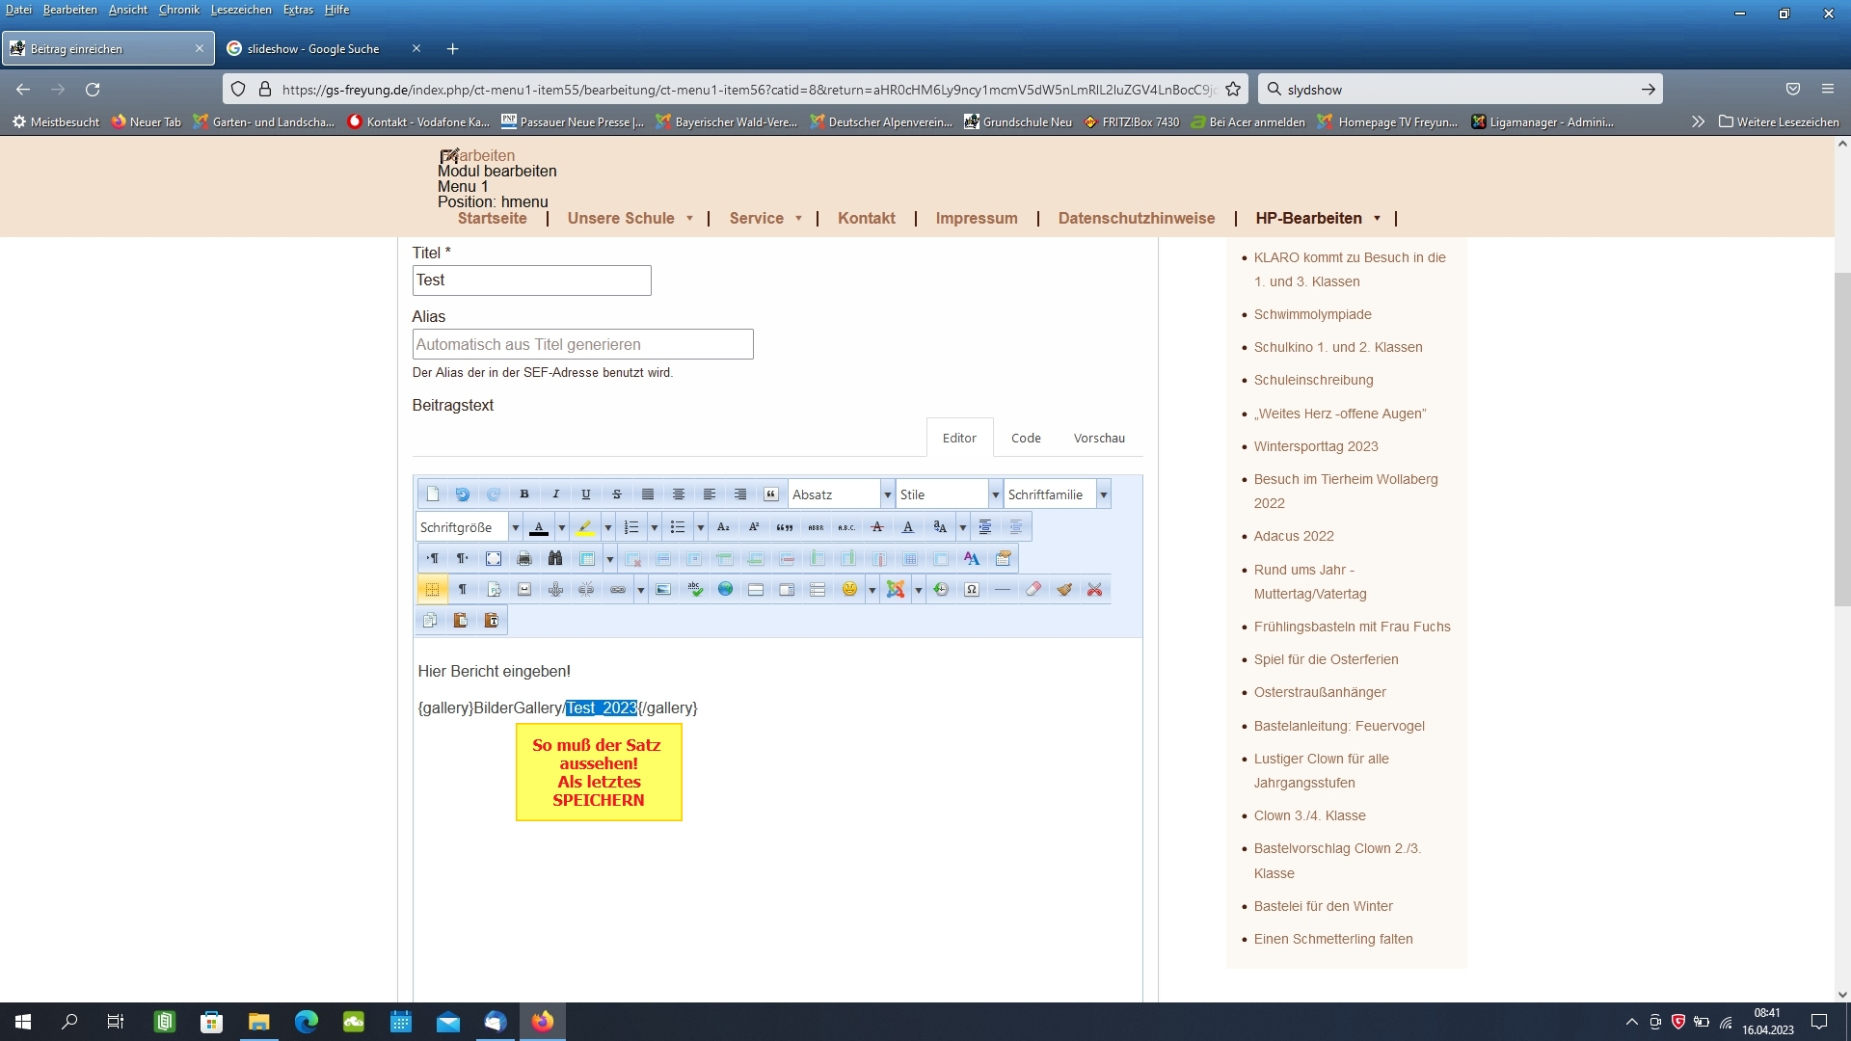
Task: Click the binoculars find/search icon
Action: (554, 558)
